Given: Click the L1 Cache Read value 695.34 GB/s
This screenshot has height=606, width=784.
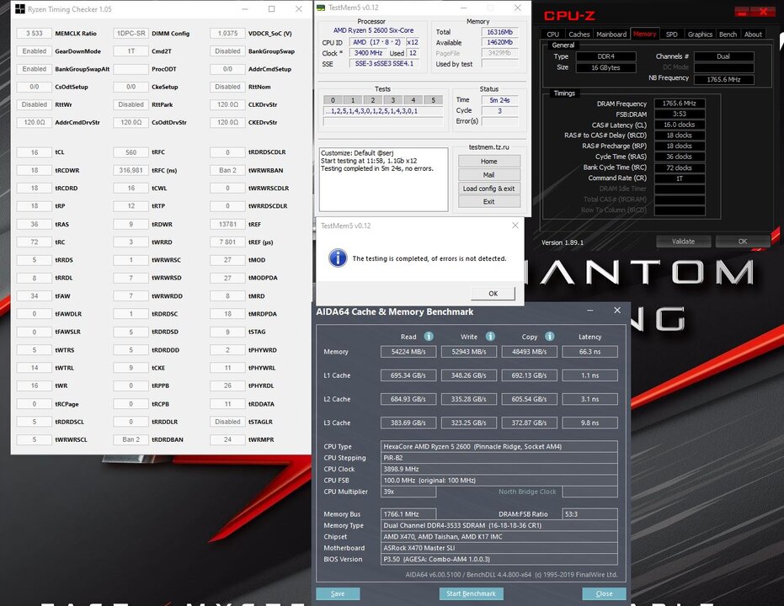Looking at the screenshot, I should point(408,375).
